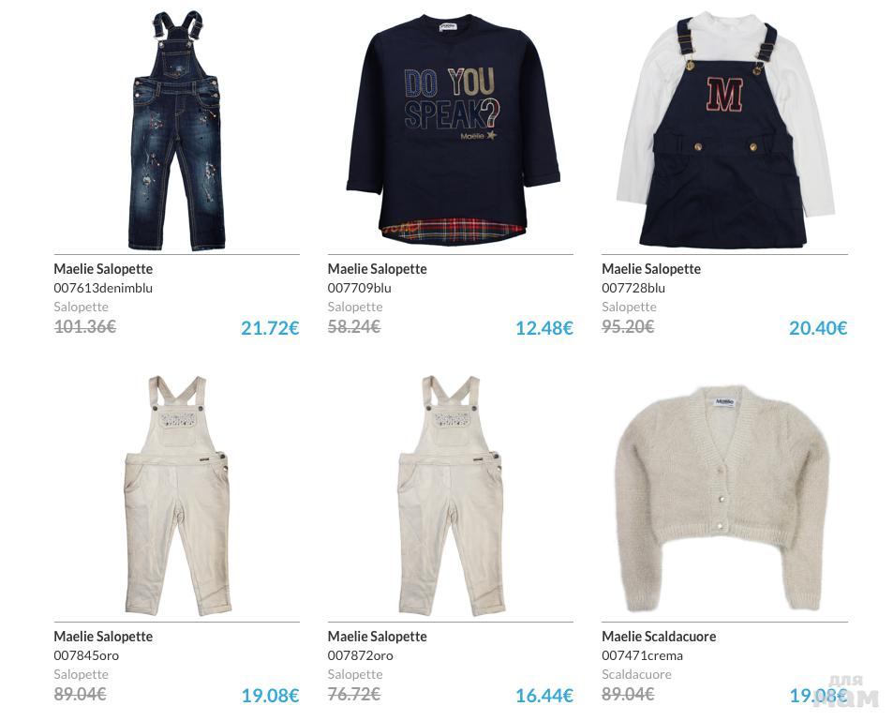Click the Maelie Scaldacuore product title

[x=659, y=636]
